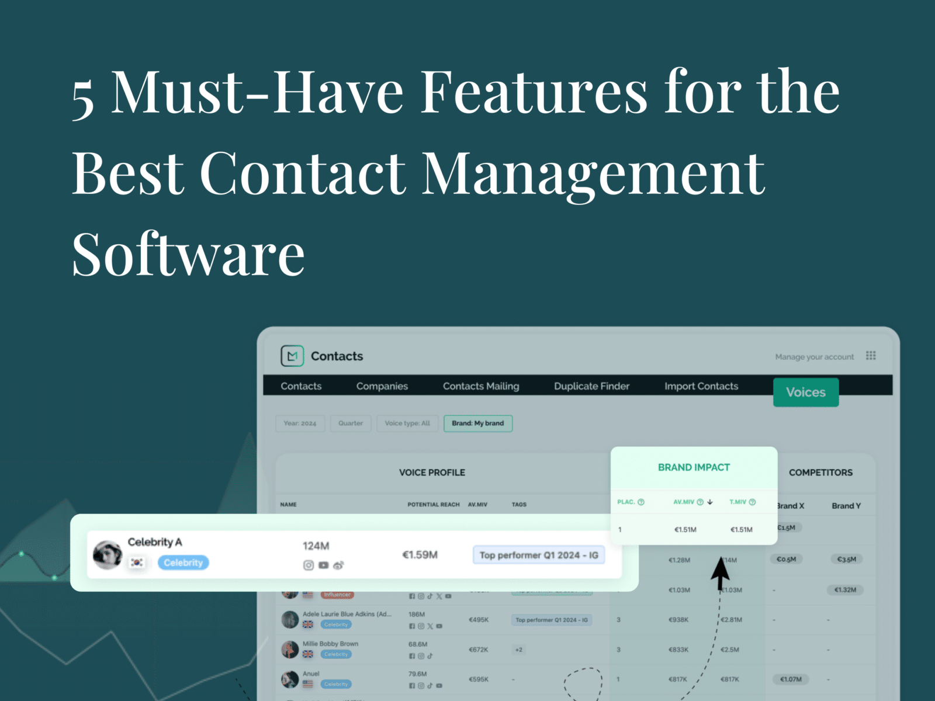Click the UK flag in Millie Bobby Brown's row
This screenshot has width=935, height=701.
coord(308,654)
